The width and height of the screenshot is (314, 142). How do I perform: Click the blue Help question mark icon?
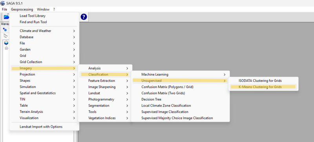pos(84,17)
